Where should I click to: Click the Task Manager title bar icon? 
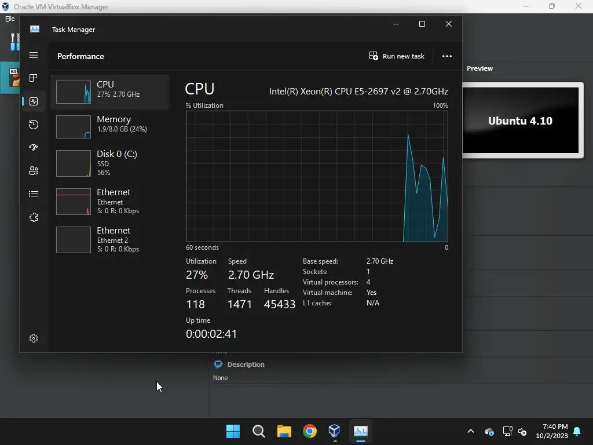tap(35, 29)
